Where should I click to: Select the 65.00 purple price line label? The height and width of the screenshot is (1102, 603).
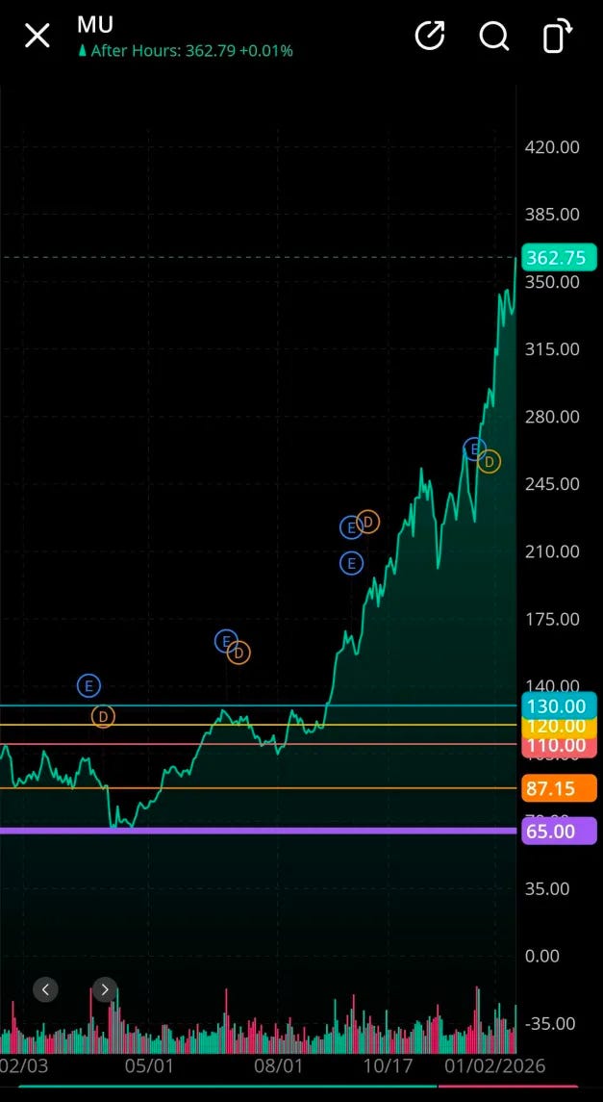pyautogui.click(x=559, y=831)
